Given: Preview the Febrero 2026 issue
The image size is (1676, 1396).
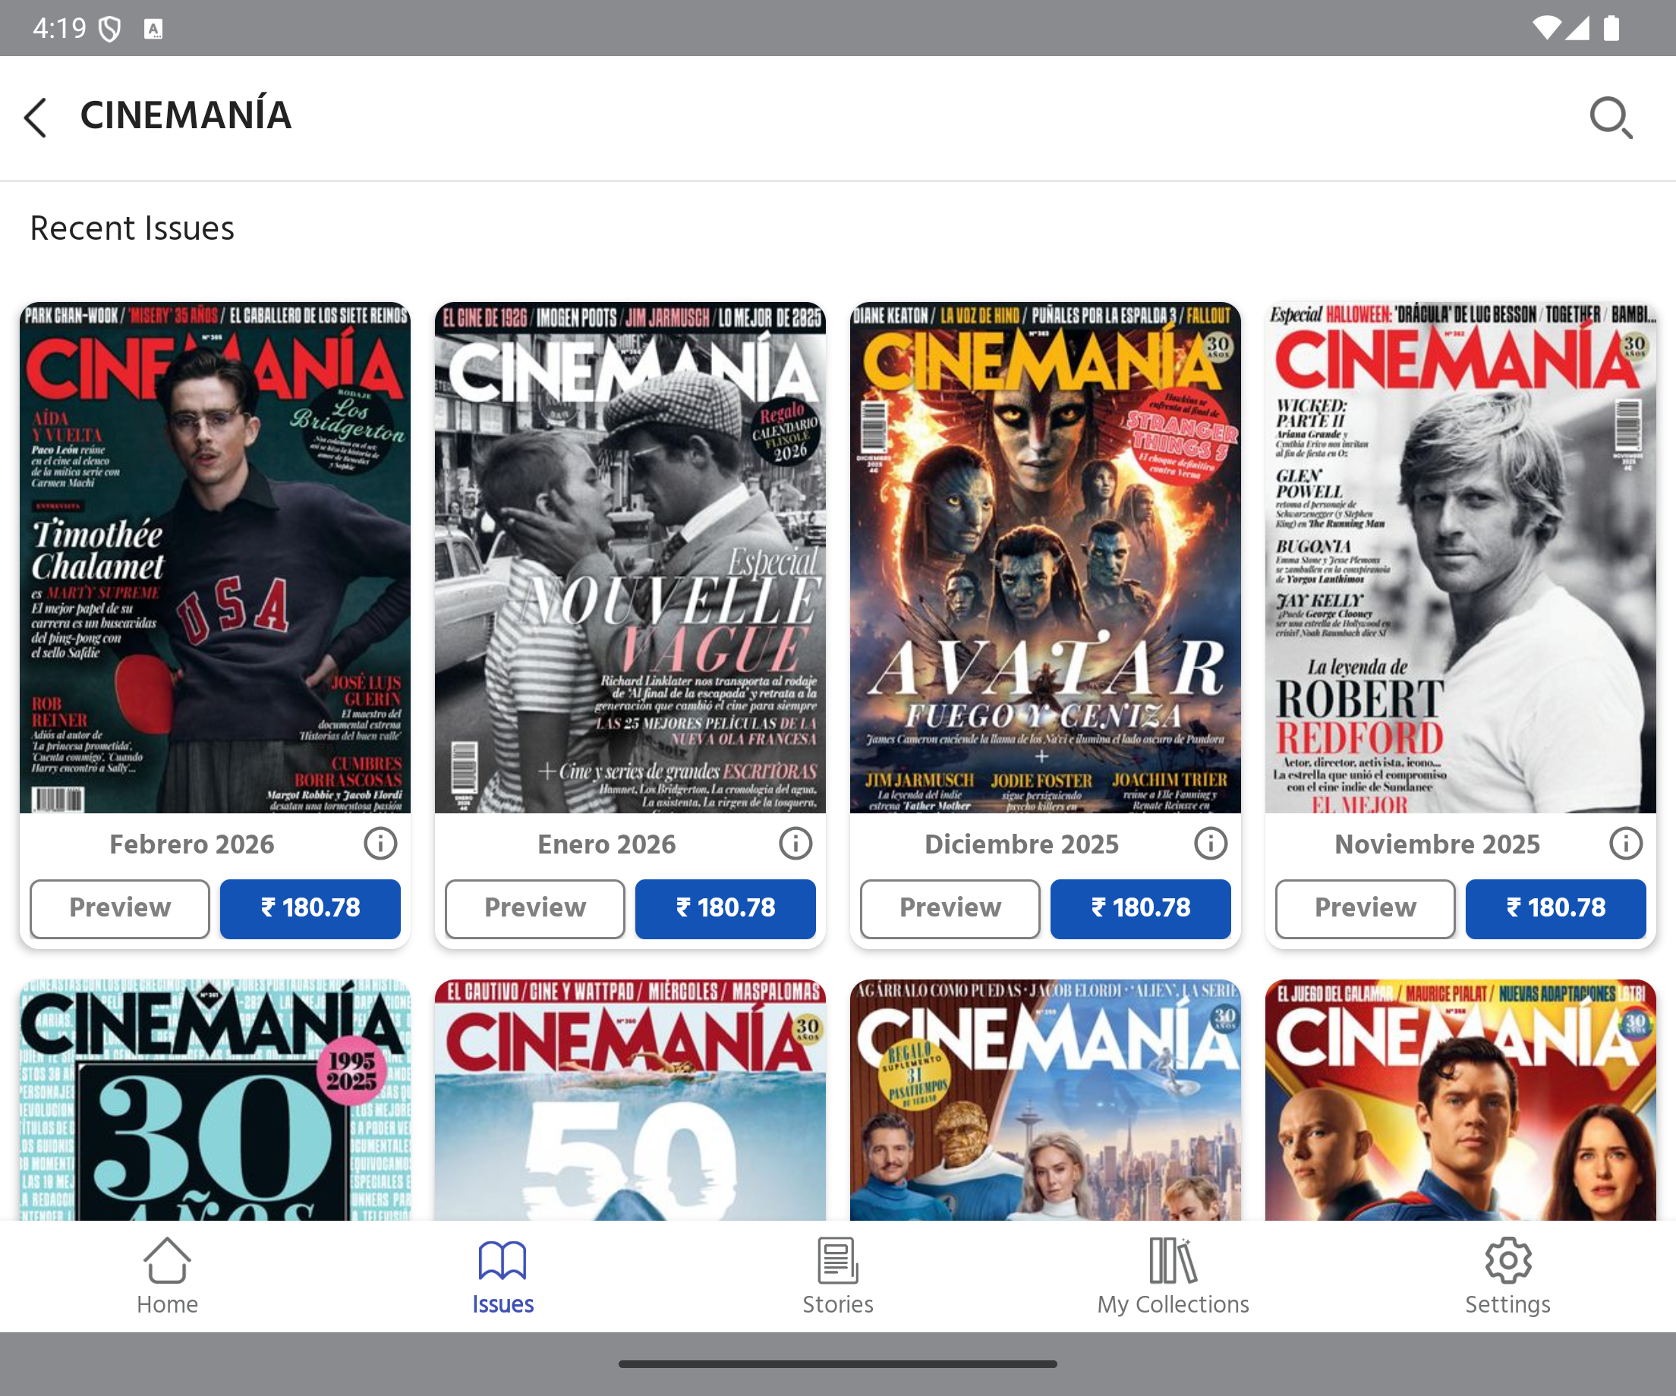Looking at the screenshot, I should tap(120, 908).
